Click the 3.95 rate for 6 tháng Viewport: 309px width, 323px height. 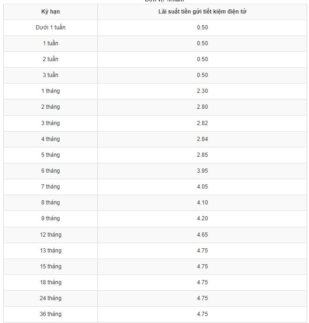point(202,171)
